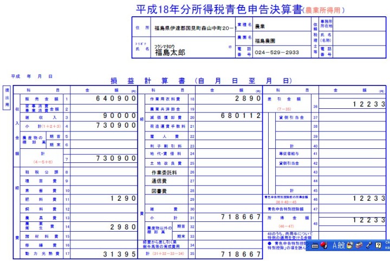This screenshot has height=262, width=390.
Task: Click the empty 事務所所在地 field
Action: (360, 24)
